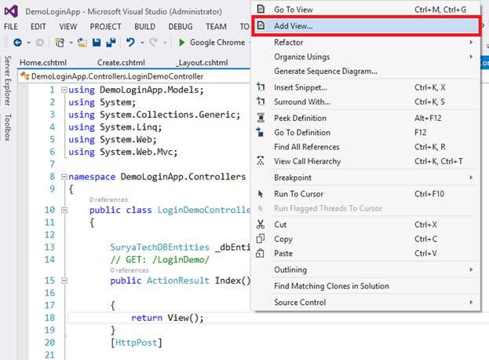
Task: Click the DemoLoginApp.Controllers.LoginDemoController navigation dropdown
Action: pyautogui.click(x=134, y=76)
